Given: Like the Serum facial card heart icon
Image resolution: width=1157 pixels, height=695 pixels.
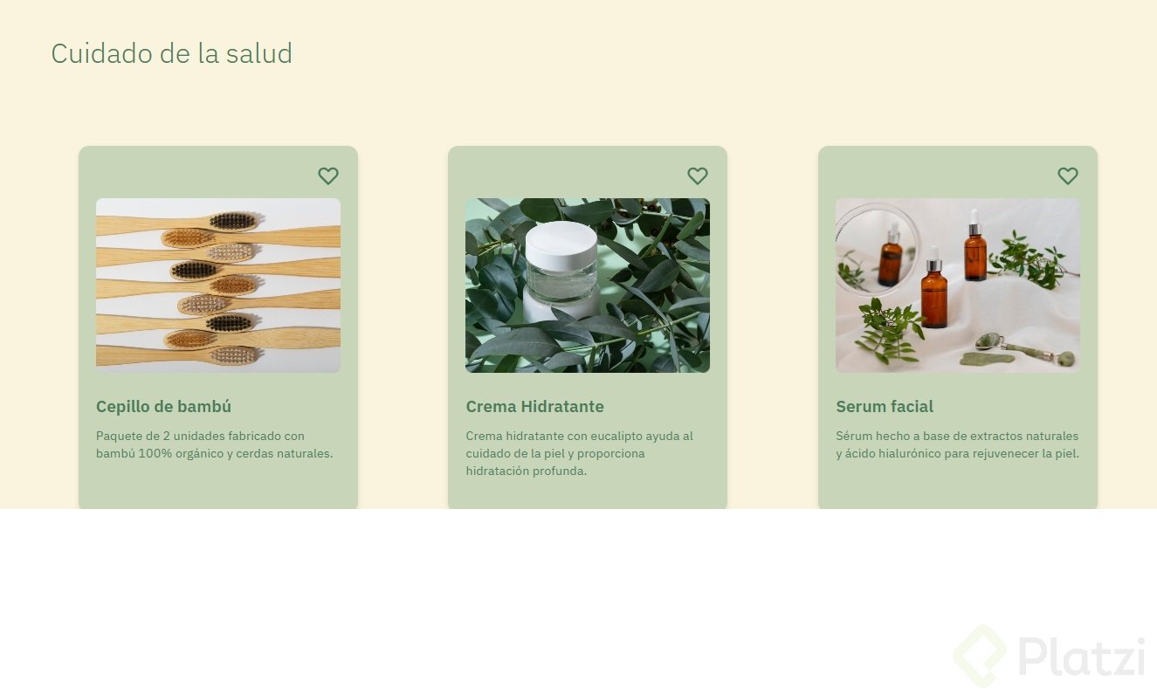Looking at the screenshot, I should (x=1067, y=175).
